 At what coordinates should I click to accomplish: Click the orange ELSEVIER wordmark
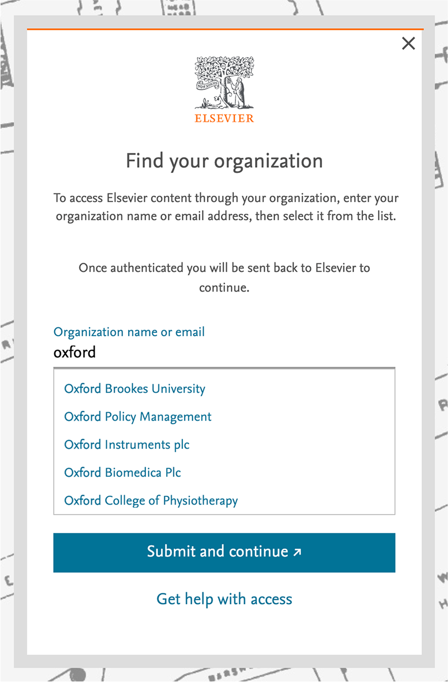pyautogui.click(x=224, y=117)
